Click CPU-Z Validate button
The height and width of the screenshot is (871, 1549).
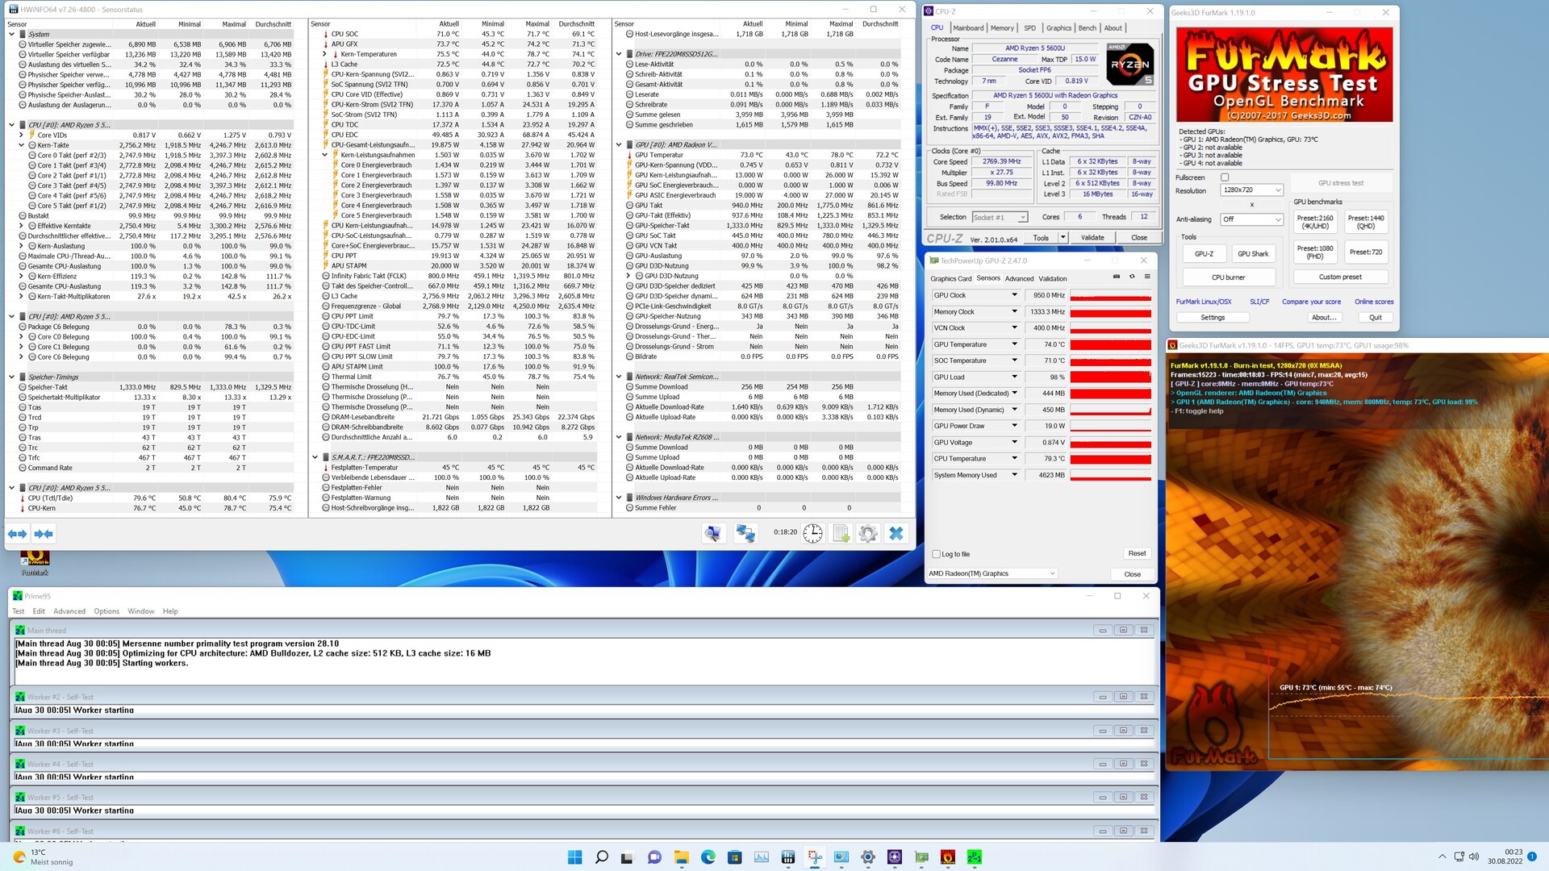[x=1092, y=238]
